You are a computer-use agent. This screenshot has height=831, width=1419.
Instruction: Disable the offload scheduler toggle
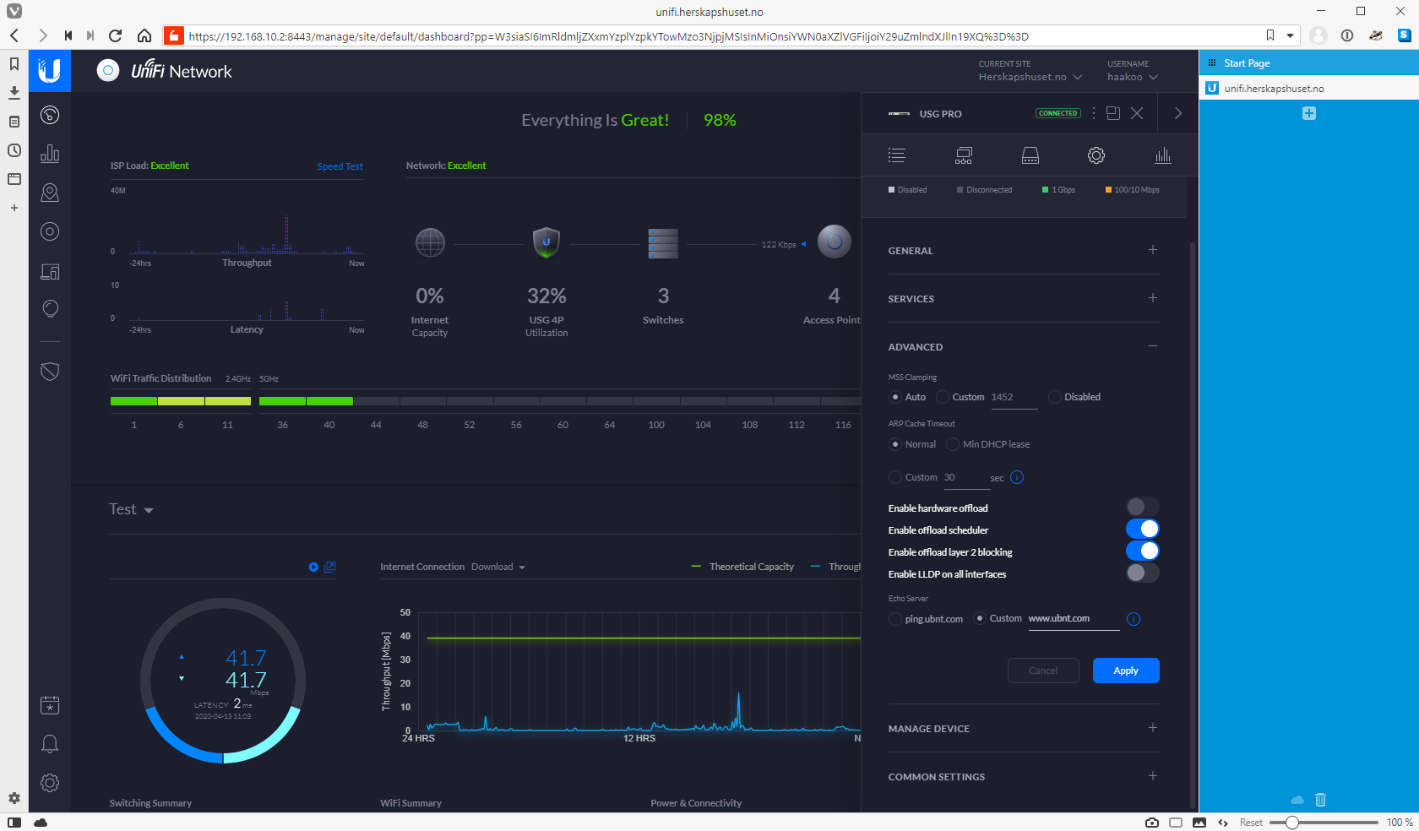click(x=1142, y=529)
